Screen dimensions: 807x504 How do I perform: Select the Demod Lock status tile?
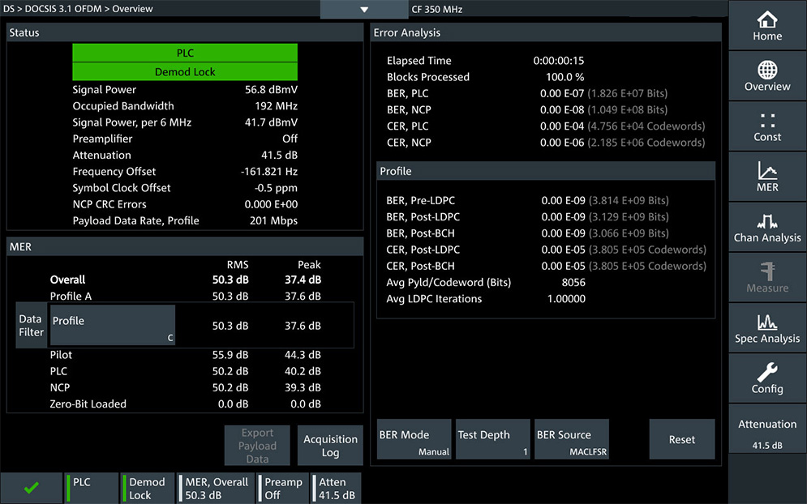[148, 488]
